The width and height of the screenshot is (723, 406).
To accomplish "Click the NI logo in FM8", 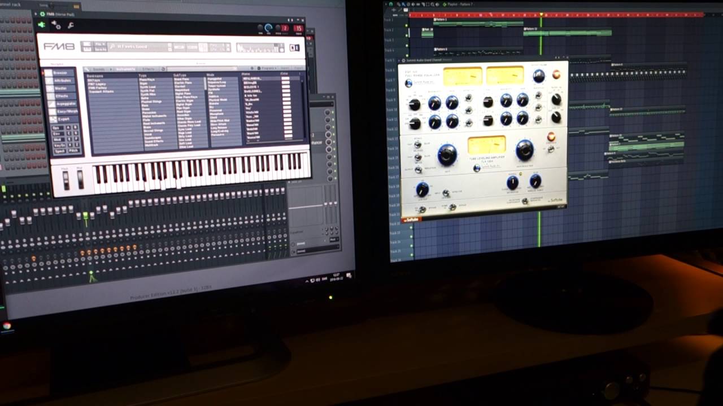I will (x=294, y=48).
